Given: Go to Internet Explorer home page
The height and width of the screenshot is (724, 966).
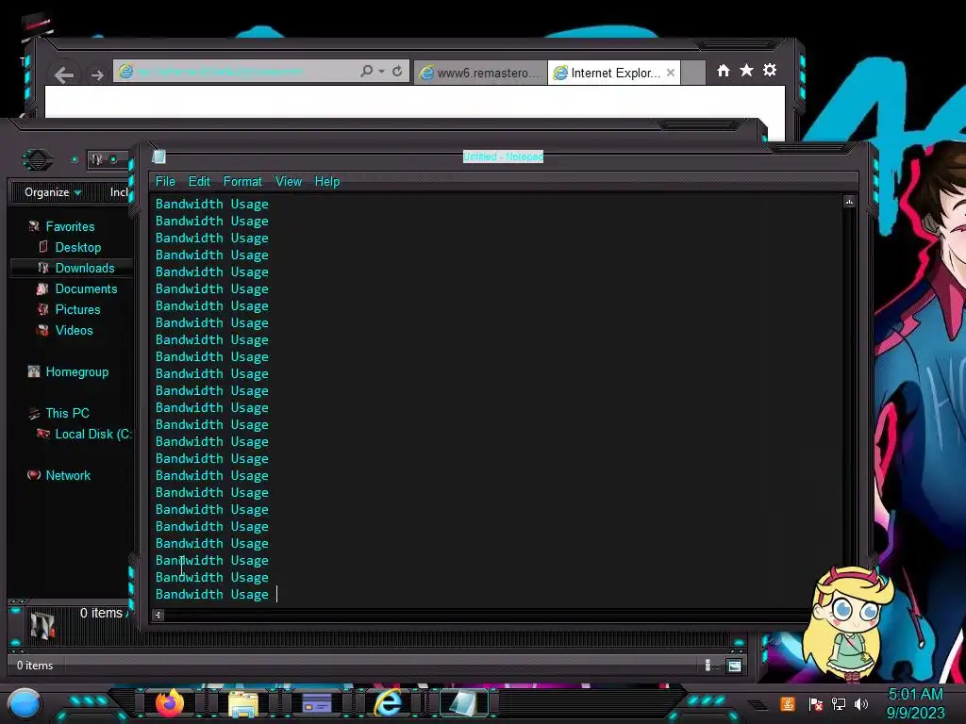Looking at the screenshot, I should coord(724,70).
